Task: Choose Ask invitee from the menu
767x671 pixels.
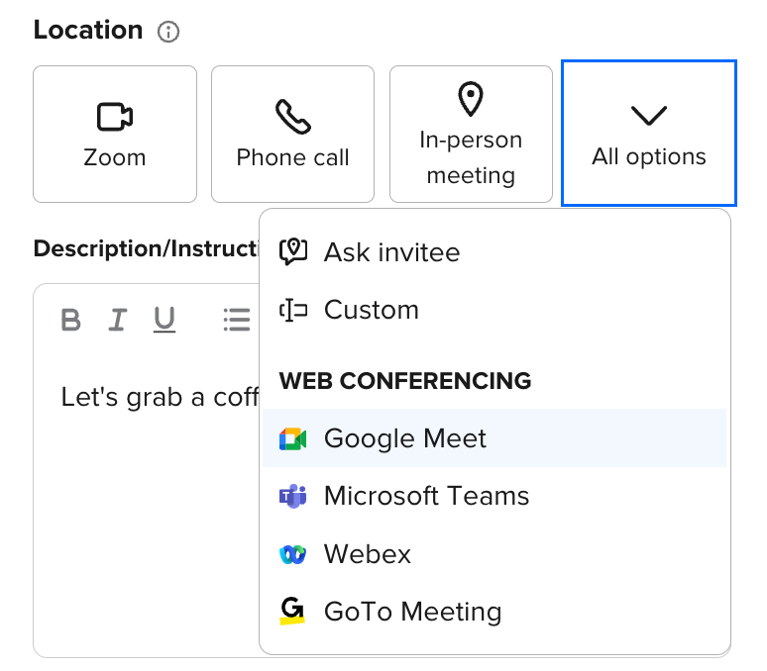Action: (x=391, y=252)
